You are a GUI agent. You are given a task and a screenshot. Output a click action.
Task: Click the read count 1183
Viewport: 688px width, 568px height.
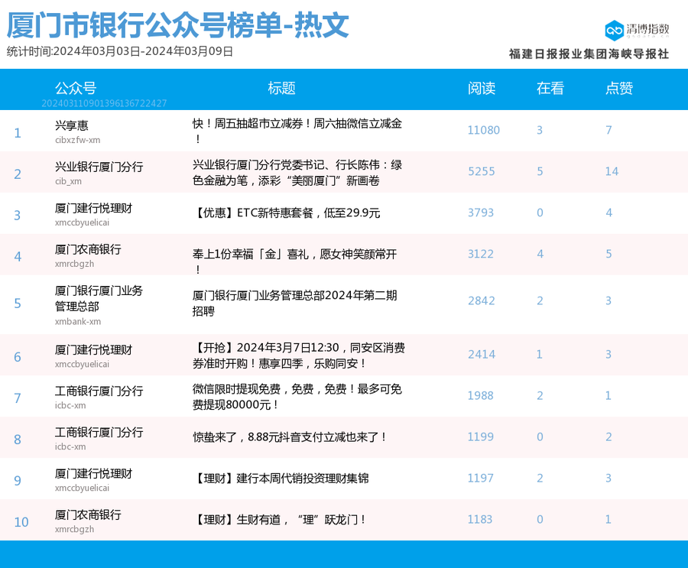[479, 519]
